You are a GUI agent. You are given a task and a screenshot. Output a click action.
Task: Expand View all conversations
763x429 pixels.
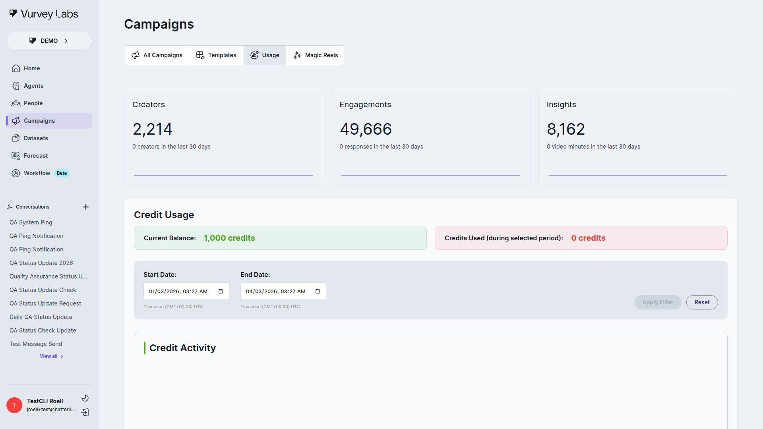coord(51,356)
